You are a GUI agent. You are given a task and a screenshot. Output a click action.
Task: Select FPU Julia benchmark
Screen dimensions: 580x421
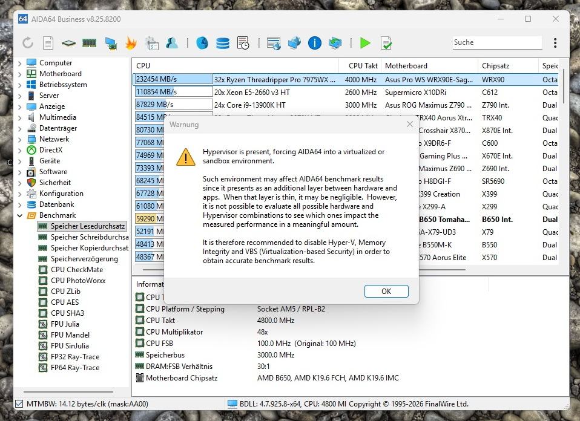65,324
